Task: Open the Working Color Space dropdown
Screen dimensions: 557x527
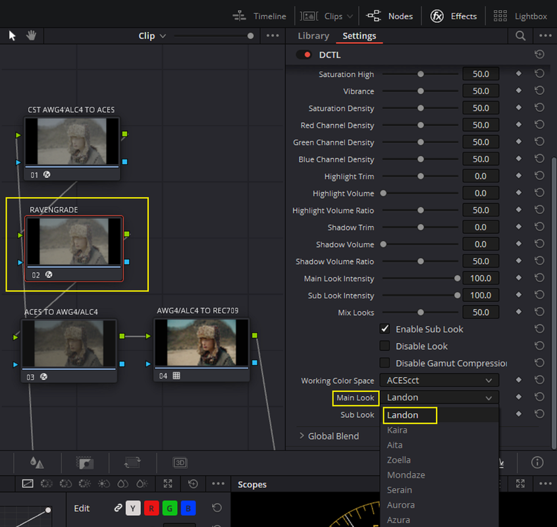Action: tap(439, 380)
